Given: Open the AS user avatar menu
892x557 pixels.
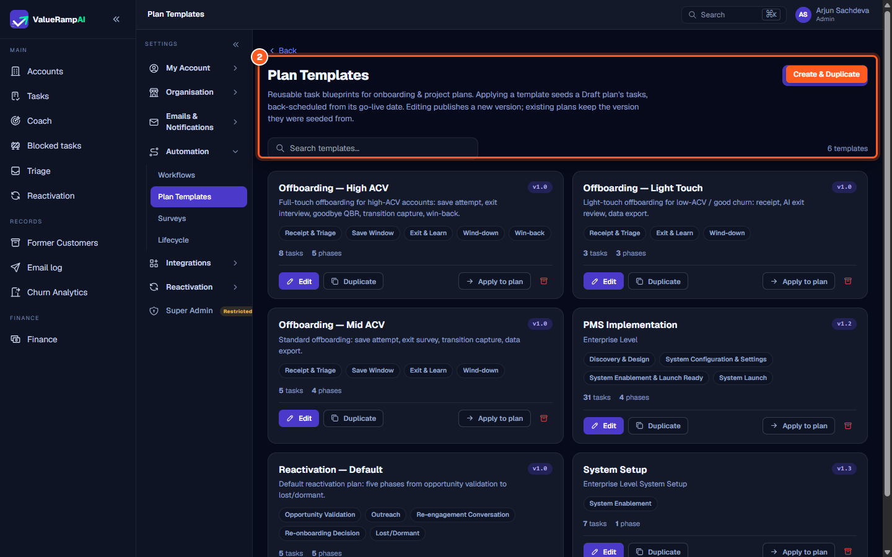Looking at the screenshot, I should click(x=803, y=15).
